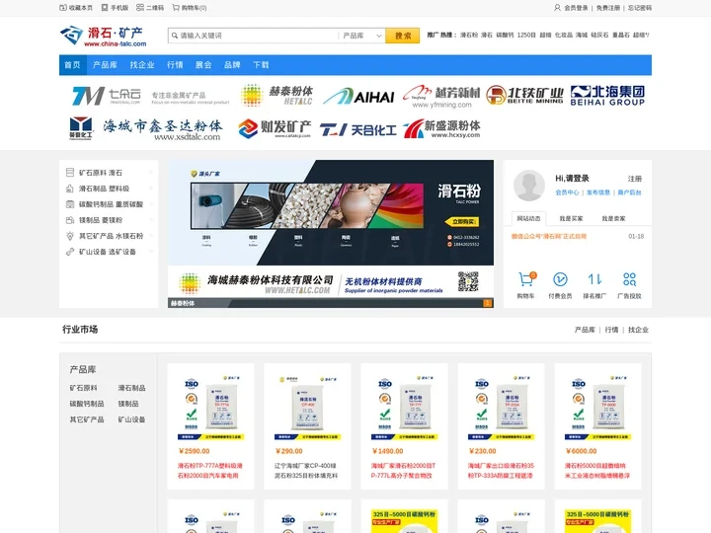Click the 免费注册 link
The width and height of the screenshot is (711, 533).
(x=607, y=8)
